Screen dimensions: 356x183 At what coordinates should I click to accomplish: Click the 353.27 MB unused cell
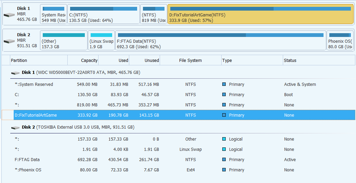point(149,105)
